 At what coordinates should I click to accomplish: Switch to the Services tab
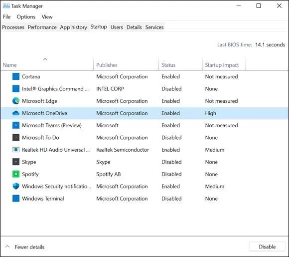point(154,27)
